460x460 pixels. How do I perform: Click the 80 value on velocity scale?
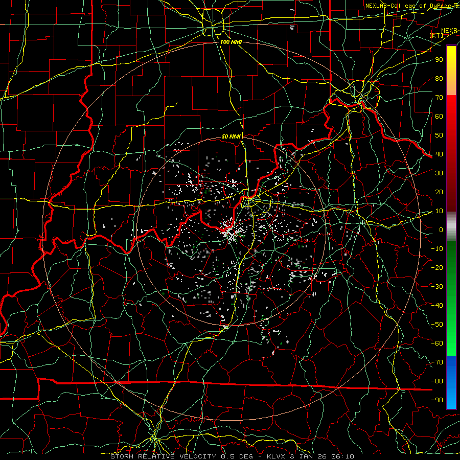[439, 78]
